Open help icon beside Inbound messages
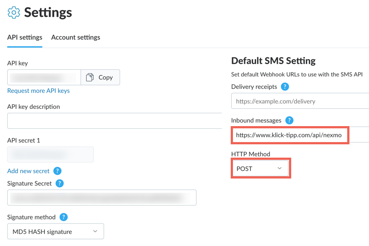Screen dimensions: 369x246 click(x=289, y=120)
